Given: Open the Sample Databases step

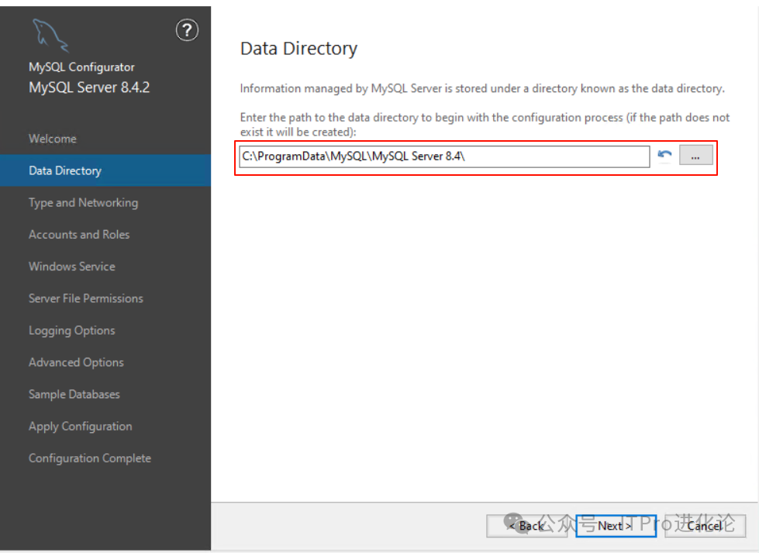Looking at the screenshot, I should click(74, 394).
